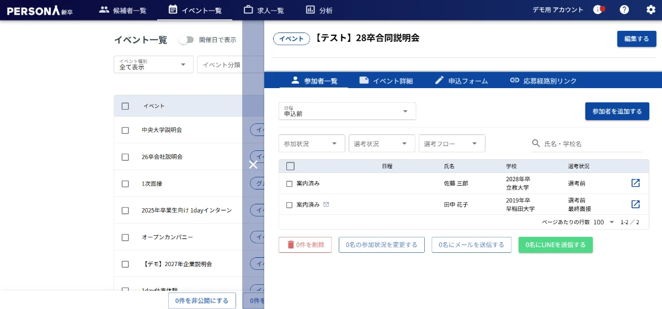Open 佐藤 三郎's profile in new window

tap(636, 183)
